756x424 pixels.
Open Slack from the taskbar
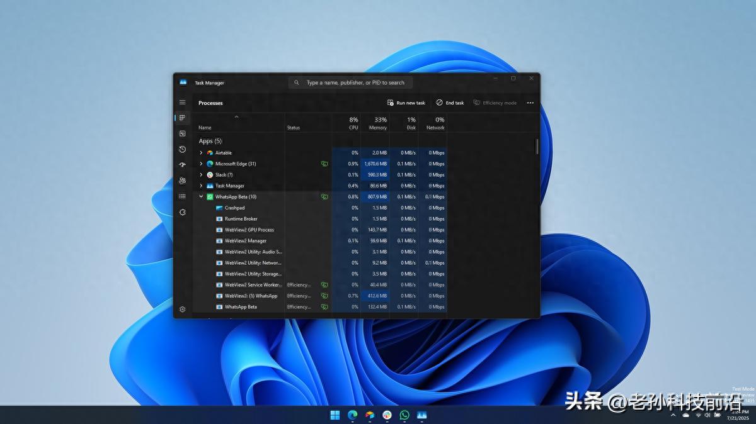tap(387, 415)
